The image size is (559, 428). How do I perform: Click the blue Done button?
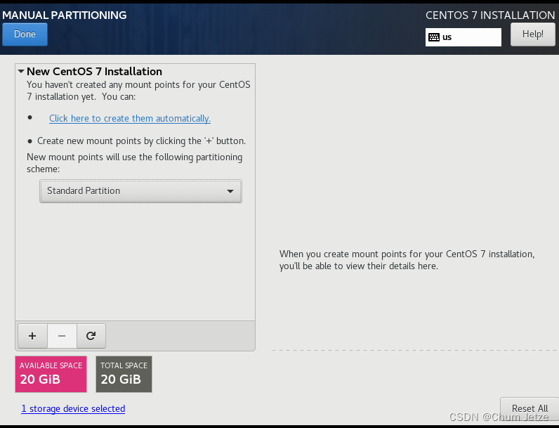25,34
